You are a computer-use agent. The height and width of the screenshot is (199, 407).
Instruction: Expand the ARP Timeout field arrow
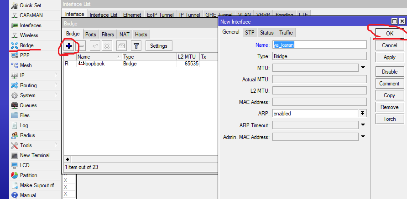click(x=363, y=125)
